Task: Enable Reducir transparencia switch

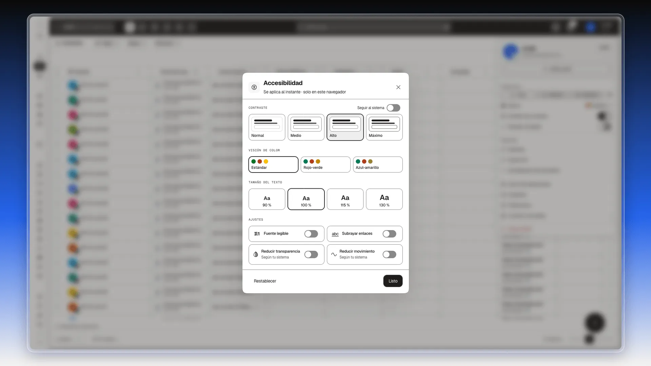Action: coord(311,255)
